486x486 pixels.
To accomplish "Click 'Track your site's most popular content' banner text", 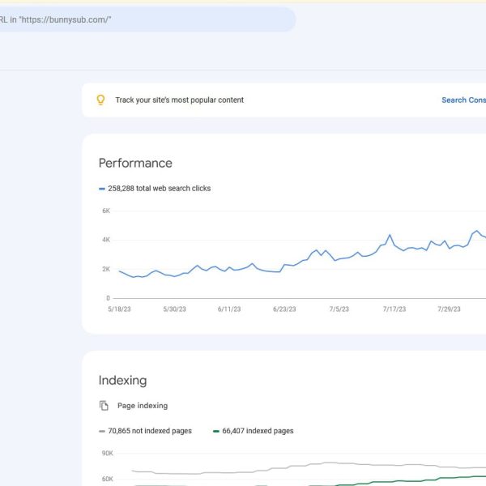I will click(x=179, y=100).
